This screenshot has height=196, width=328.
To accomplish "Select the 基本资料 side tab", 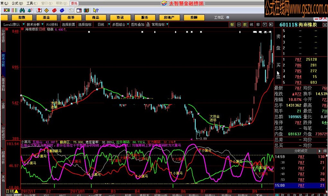I will 3,85.
